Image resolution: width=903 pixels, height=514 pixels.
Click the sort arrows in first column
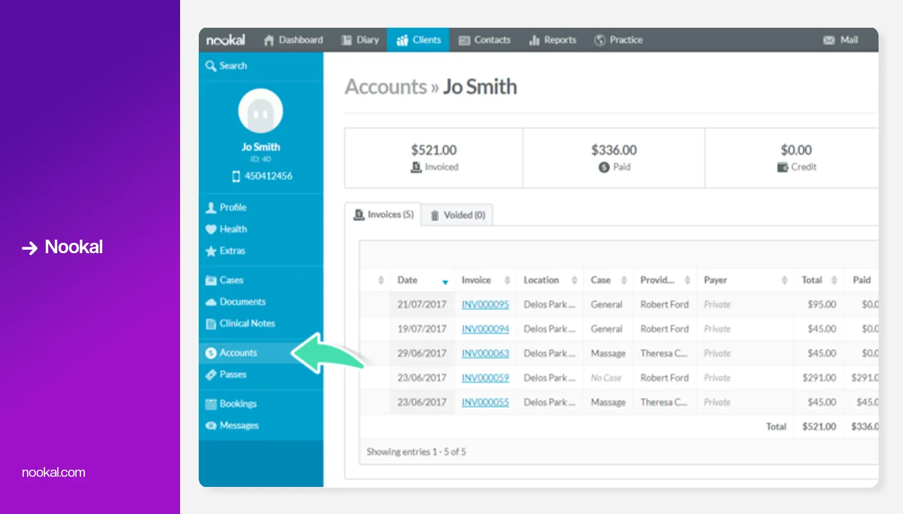click(x=381, y=281)
